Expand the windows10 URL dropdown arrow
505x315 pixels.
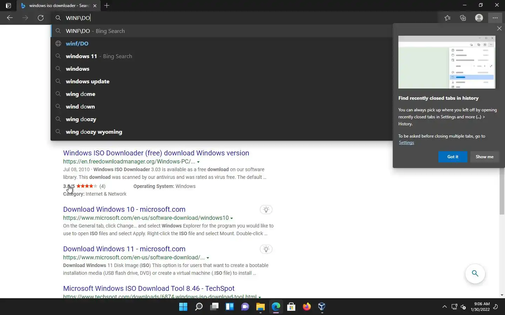coord(232,218)
